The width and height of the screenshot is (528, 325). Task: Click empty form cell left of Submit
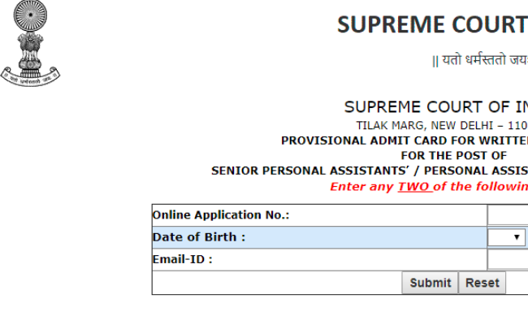point(276,283)
